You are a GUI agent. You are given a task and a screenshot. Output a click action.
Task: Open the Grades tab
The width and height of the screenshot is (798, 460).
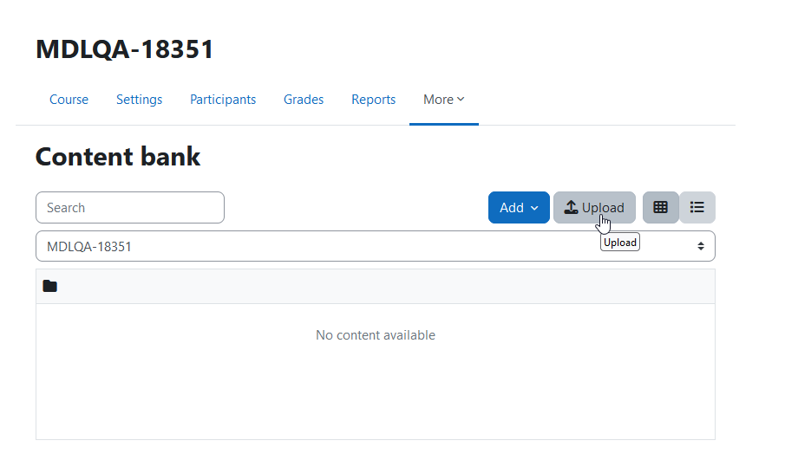(x=304, y=100)
